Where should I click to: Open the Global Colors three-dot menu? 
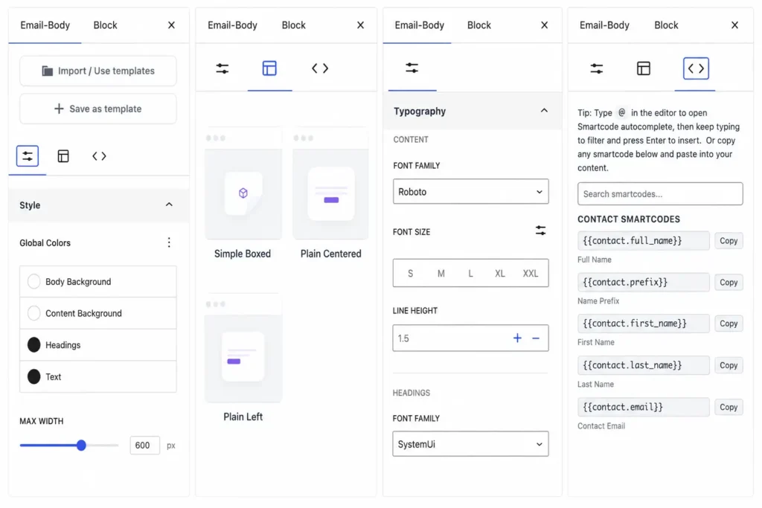point(169,242)
